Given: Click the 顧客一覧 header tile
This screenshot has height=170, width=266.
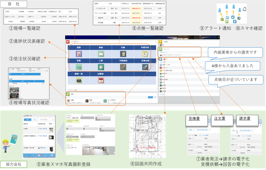Looking at the screenshot, I should click(x=79, y=74).
